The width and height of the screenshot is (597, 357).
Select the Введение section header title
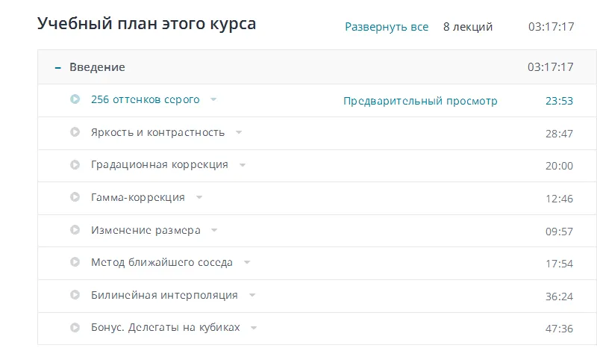click(x=97, y=67)
